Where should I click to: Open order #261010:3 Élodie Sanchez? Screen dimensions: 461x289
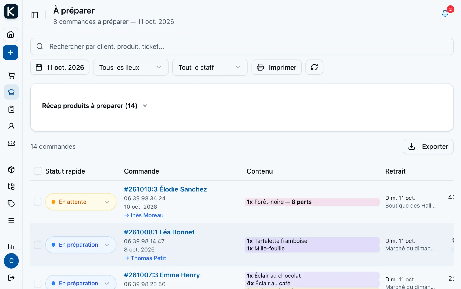tap(165, 189)
